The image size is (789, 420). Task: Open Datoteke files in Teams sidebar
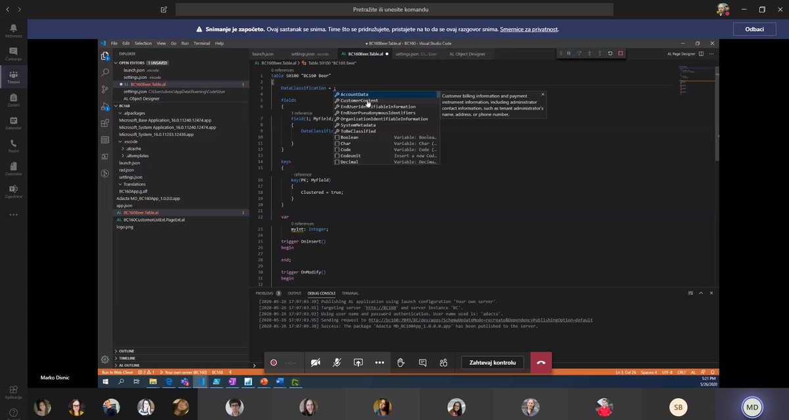tap(13, 168)
